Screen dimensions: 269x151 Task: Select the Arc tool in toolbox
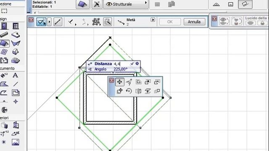(4, 93)
